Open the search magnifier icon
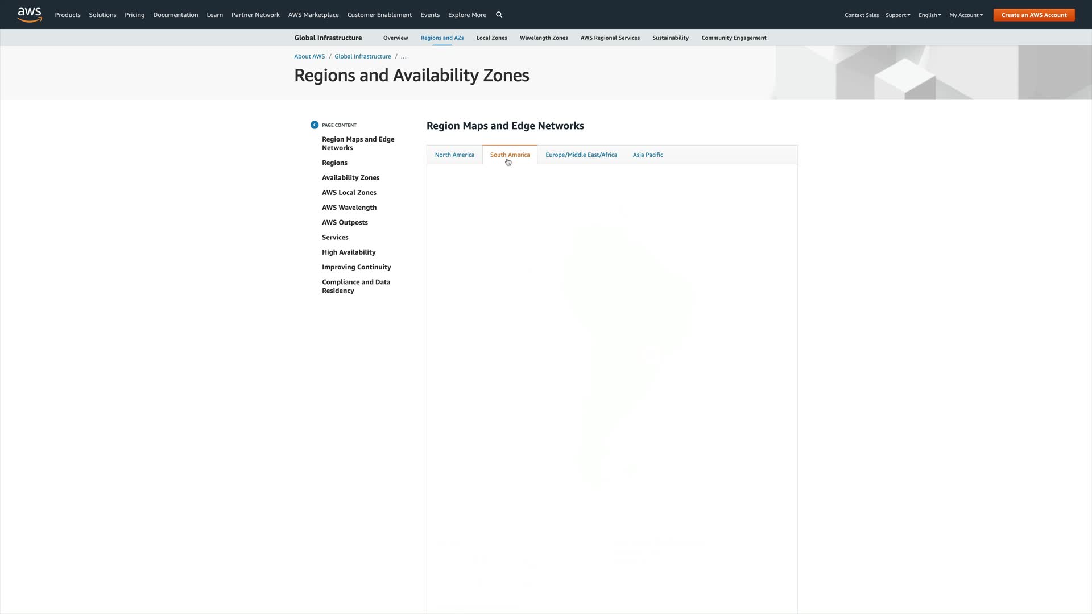The width and height of the screenshot is (1092, 614). coord(499,15)
